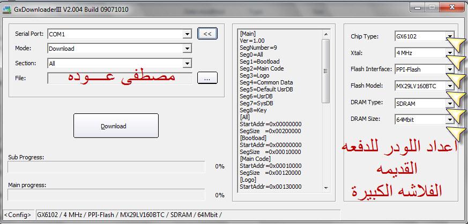
Task: Click the Sub Progress 0% value
Action: pyautogui.click(x=220, y=167)
